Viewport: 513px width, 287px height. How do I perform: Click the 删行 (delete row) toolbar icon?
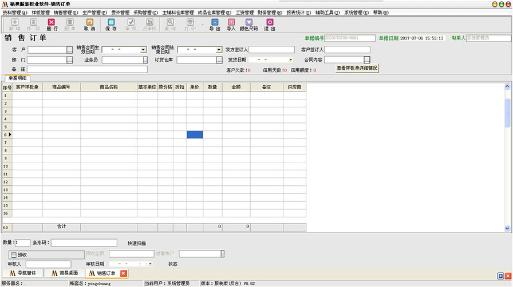coord(52,25)
